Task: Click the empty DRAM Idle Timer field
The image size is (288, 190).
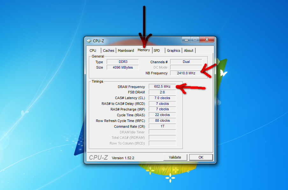Action: tap(162, 132)
